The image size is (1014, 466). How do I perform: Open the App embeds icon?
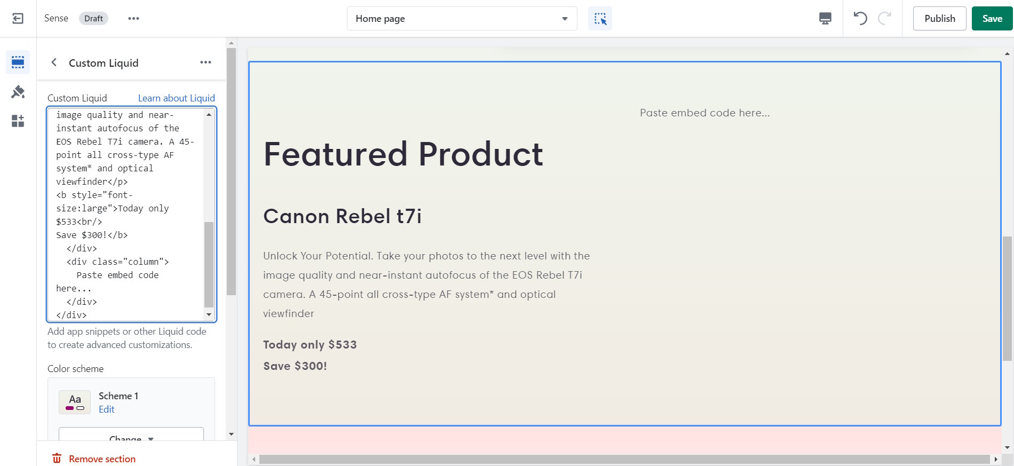pyautogui.click(x=18, y=121)
